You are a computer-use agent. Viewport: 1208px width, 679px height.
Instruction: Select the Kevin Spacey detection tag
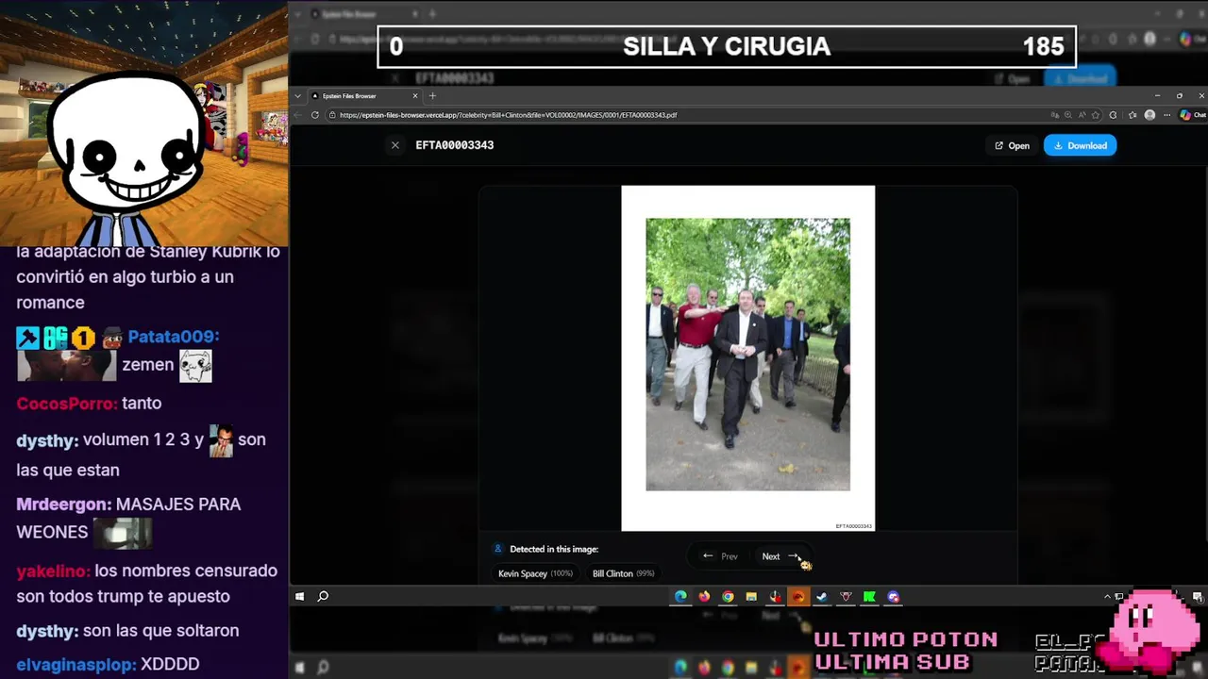pos(535,573)
